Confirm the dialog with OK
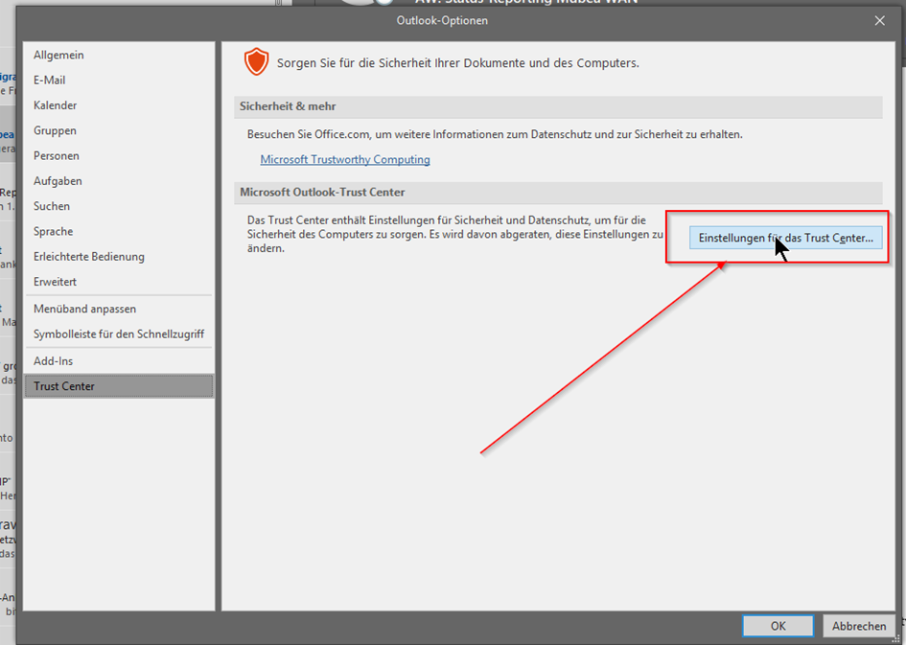This screenshot has width=906, height=645. [x=778, y=626]
